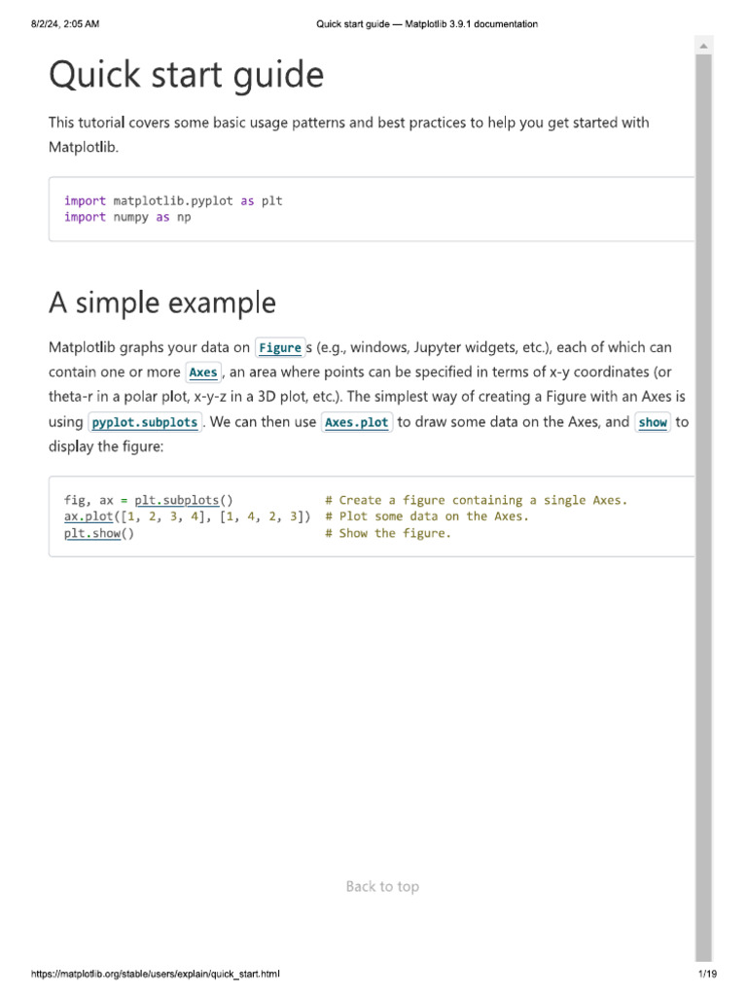Open the Figure reference link
747x996 pixels.
tap(280, 347)
